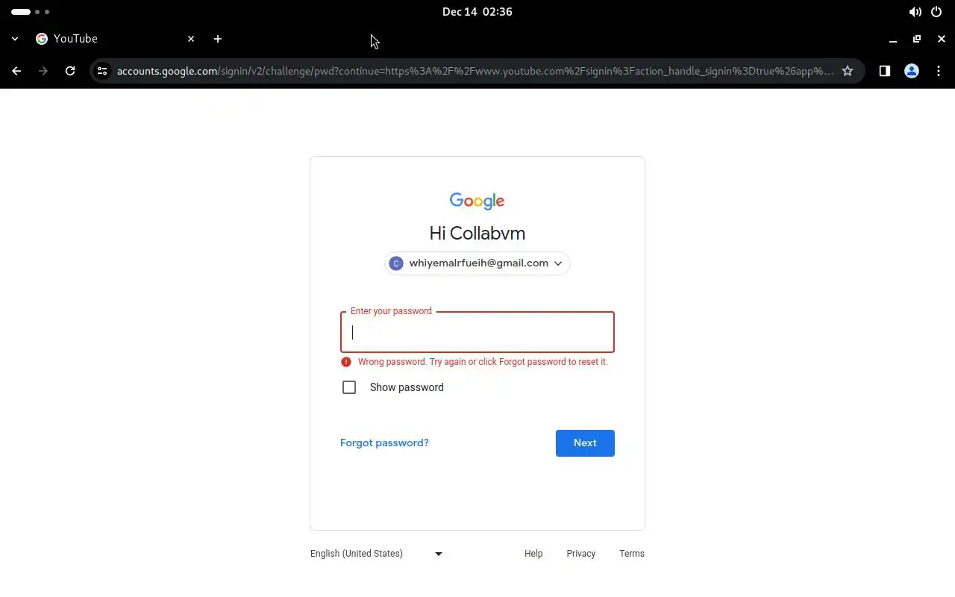
Task: Click the blue Next button
Action: [585, 443]
